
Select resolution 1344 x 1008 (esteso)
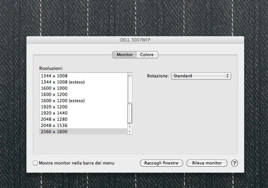[x=84, y=82]
